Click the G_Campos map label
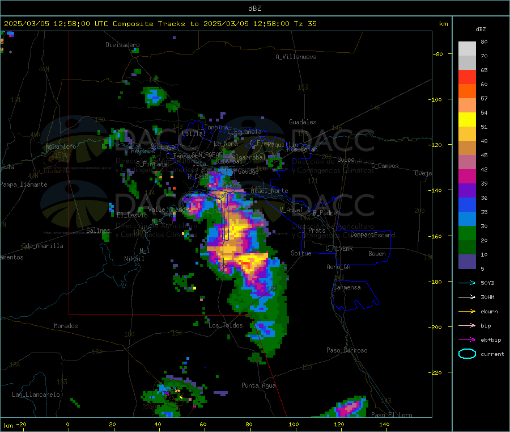 385,166
